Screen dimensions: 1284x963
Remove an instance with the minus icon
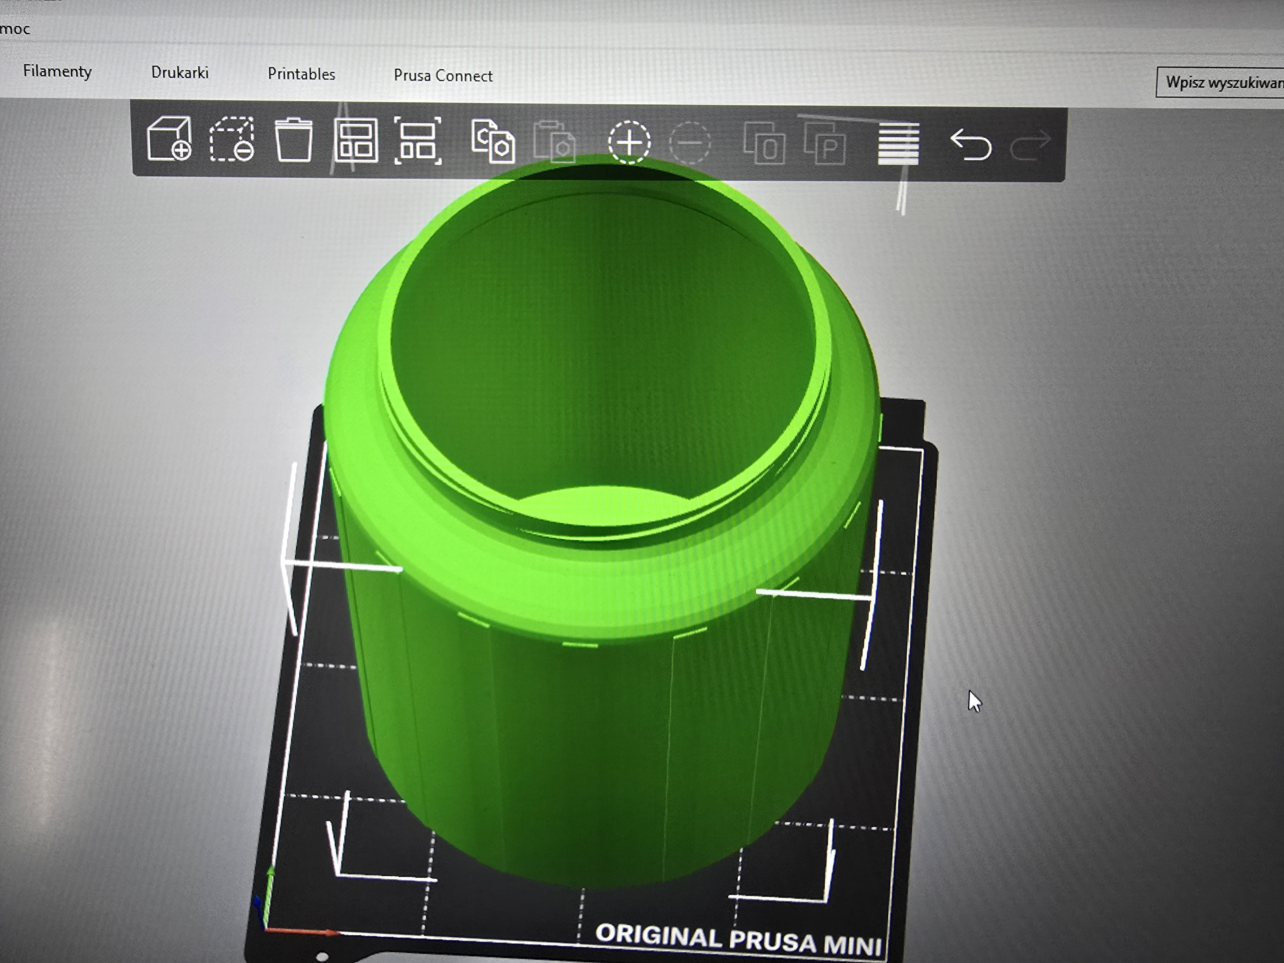[x=690, y=143]
